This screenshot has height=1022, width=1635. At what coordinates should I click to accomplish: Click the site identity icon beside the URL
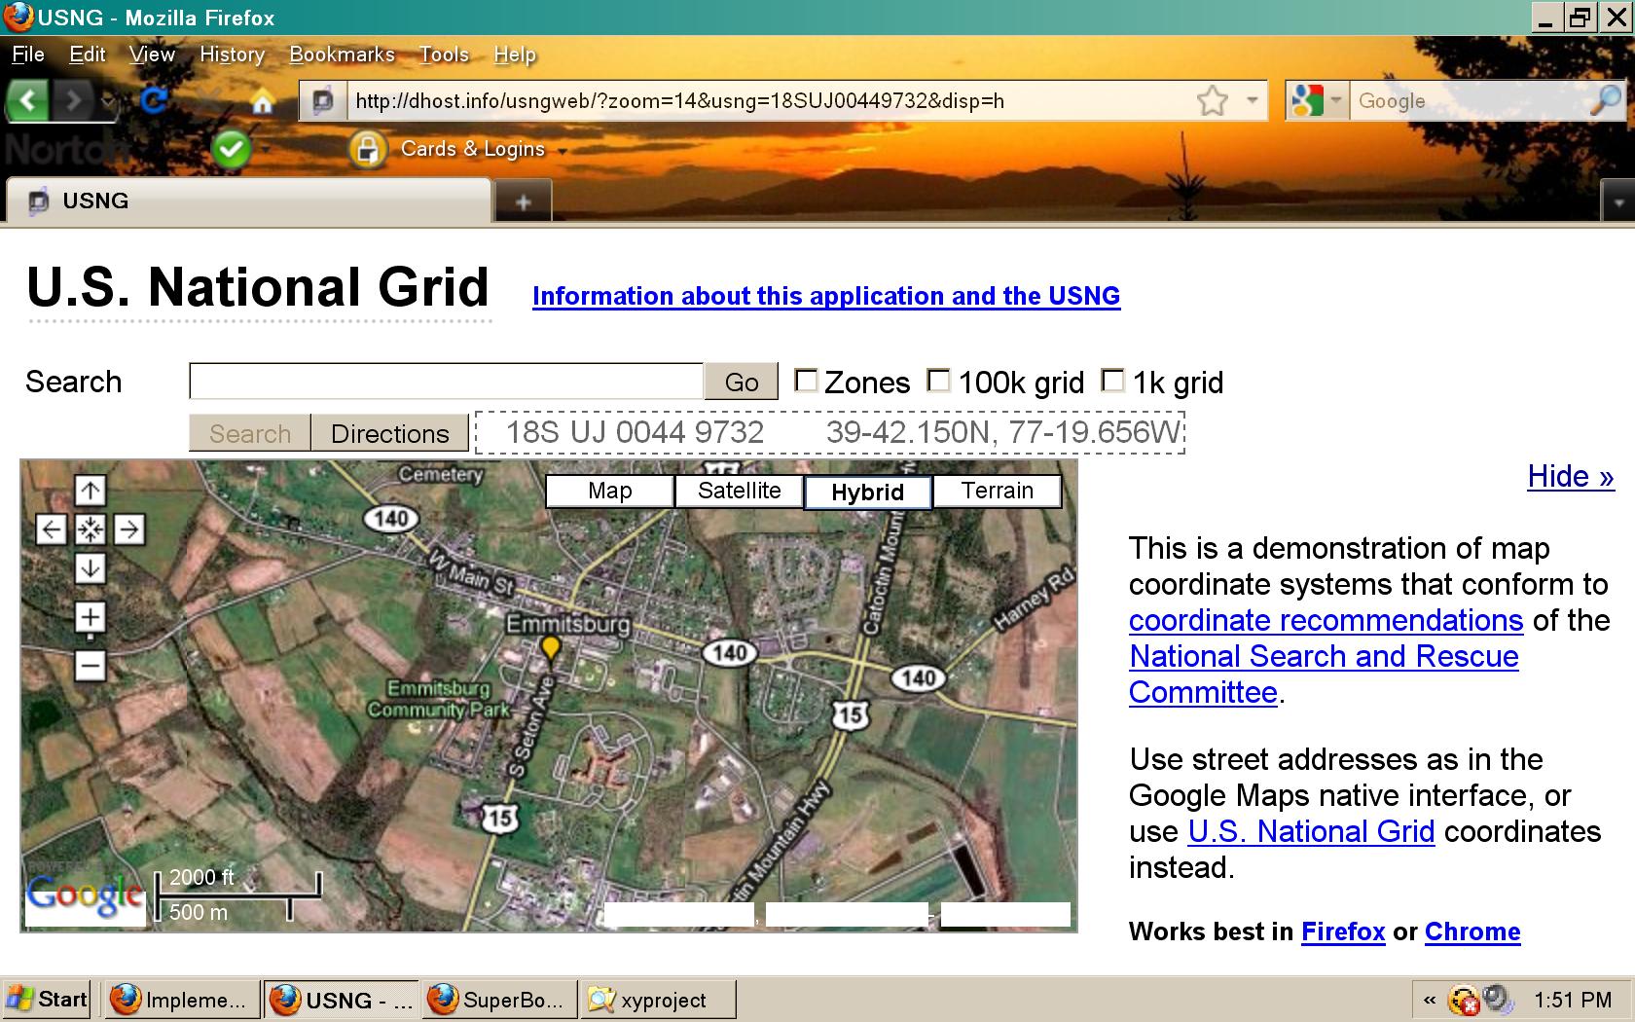click(x=323, y=100)
